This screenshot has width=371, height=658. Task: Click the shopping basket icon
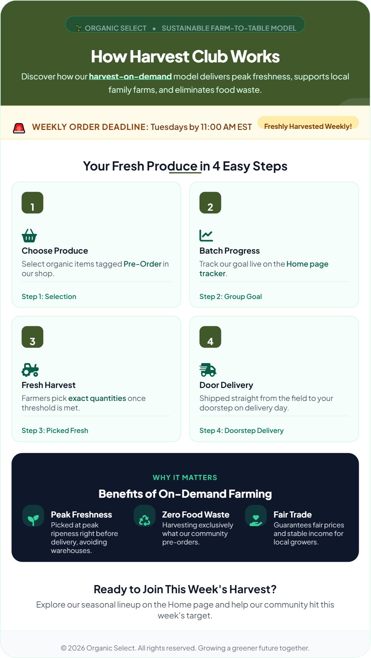pos(29,236)
